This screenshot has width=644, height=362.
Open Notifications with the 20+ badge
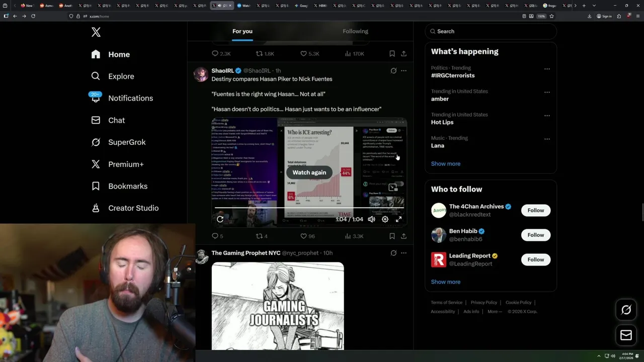[x=121, y=98]
